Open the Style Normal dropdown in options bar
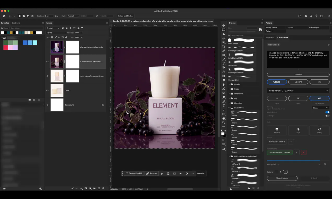332x199 pixels. [x=73, y=16]
